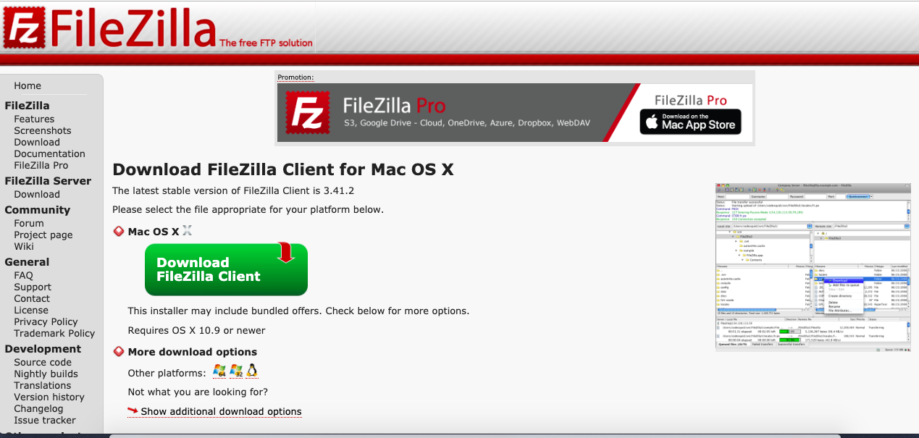Select the Windows 64-bit platform icon
The height and width of the screenshot is (438, 919).
coord(219,371)
